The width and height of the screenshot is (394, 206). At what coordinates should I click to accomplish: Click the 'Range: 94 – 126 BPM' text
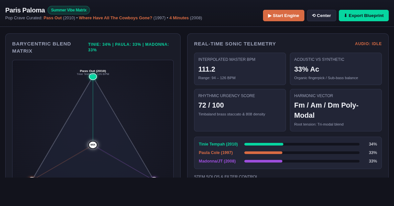pos(217,78)
